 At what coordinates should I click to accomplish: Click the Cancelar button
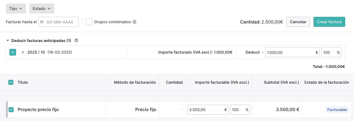[x=298, y=22]
